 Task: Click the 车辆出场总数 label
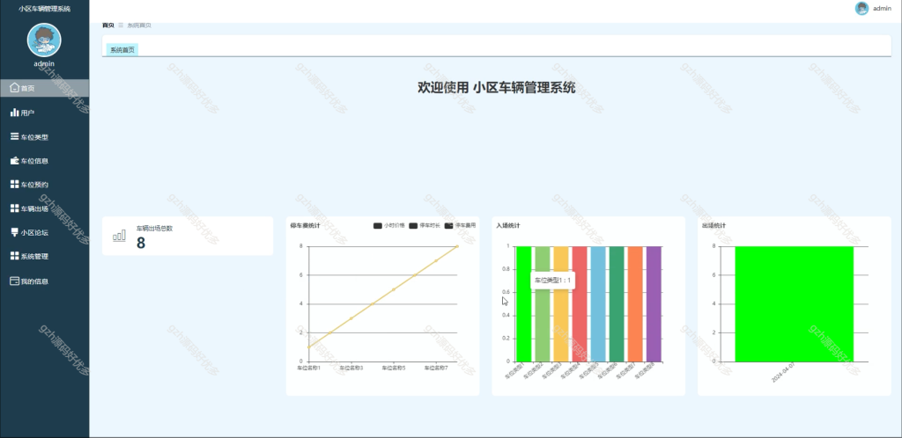point(154,228)
